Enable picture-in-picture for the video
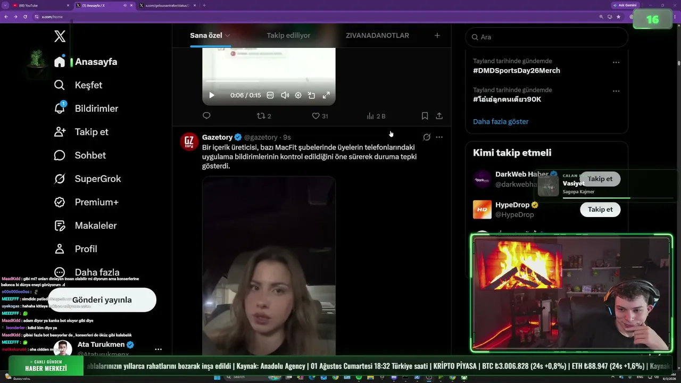Screen dimensions: 681x383 tap(312, 95)
